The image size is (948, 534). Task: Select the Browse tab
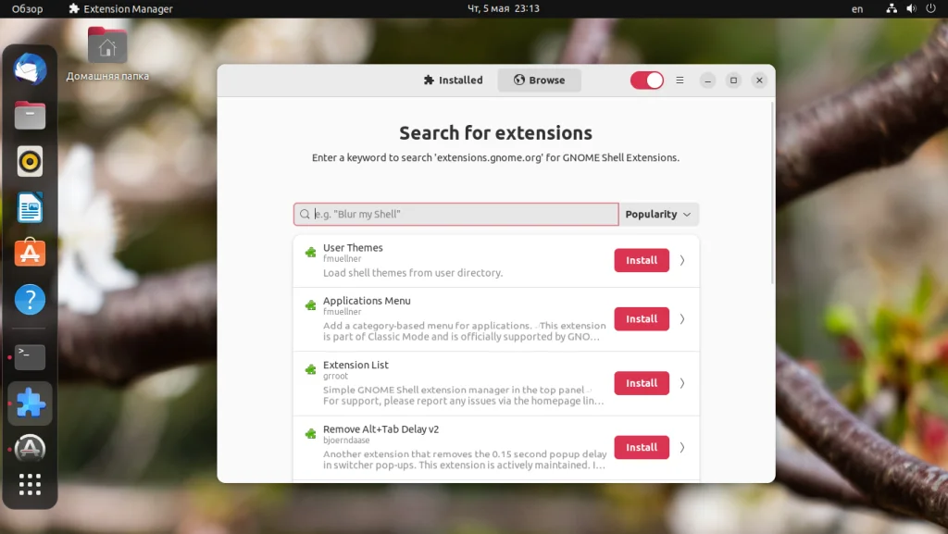[540, 80]
